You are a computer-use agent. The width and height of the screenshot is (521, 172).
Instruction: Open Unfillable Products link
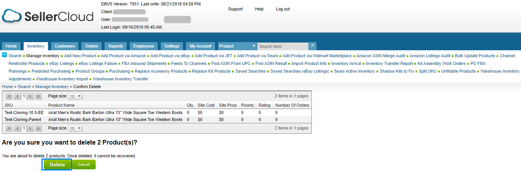(x=458, y=71)
